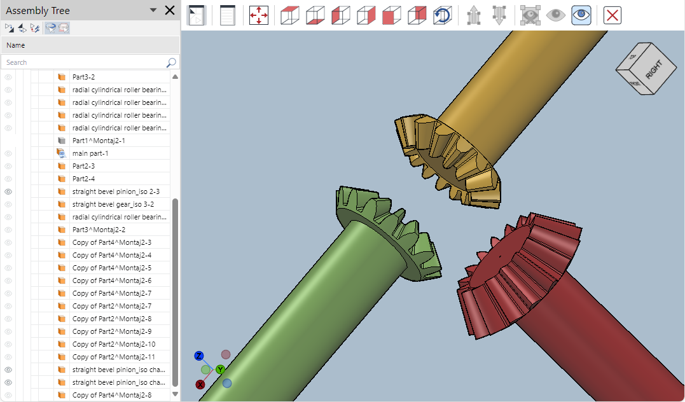The image size is (685, 402).
Task: Click the zoom-to-fit red arrows icon
Action: 259,15
